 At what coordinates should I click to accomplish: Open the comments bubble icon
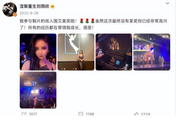(x=81, y=114)
